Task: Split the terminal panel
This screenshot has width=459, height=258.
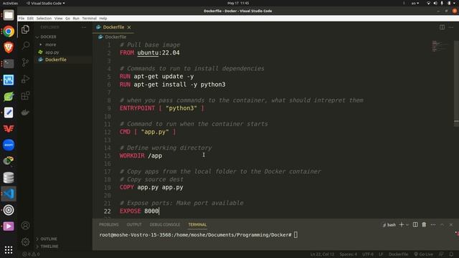Action: (x=415, y=224)
